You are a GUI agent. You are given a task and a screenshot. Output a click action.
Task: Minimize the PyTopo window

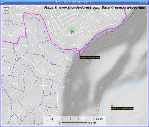click(x=141, y=2)
